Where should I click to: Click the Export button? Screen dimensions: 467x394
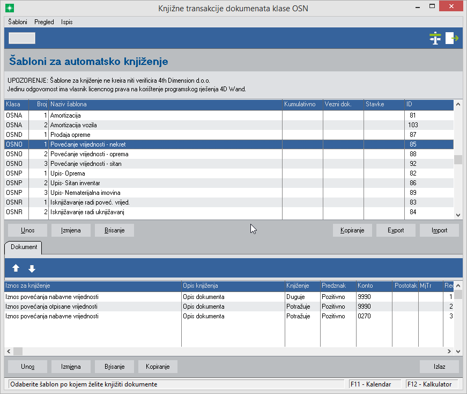click(x=396, y=230)
